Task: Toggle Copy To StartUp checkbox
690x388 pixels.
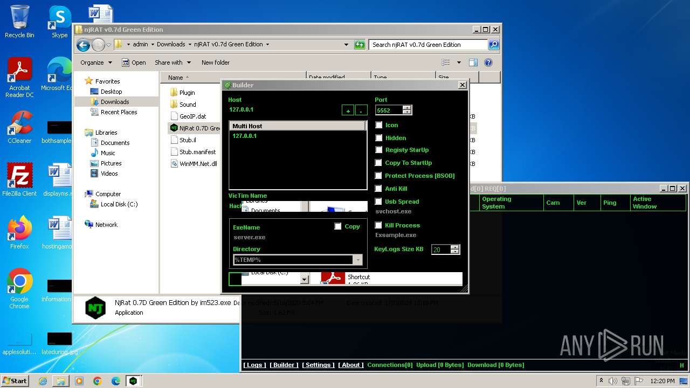Action: click(379, 163)
